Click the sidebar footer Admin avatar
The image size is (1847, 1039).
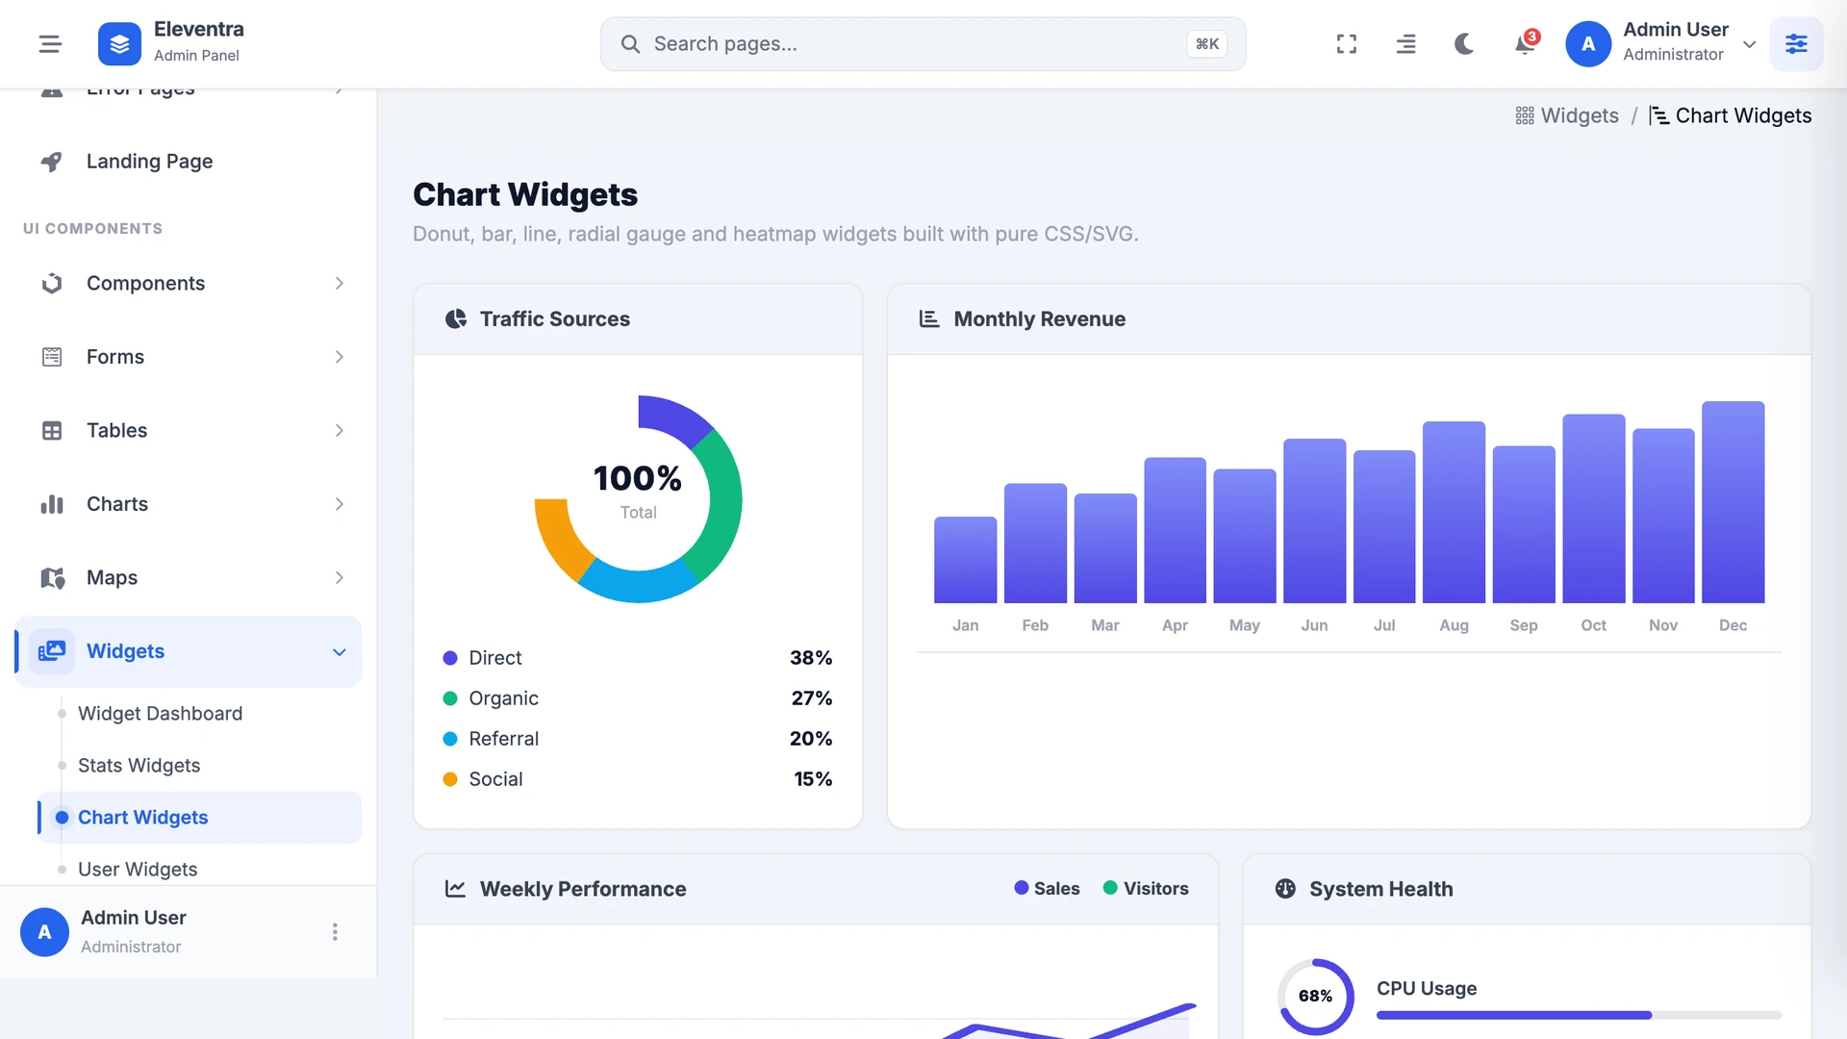(x=44, y=932)
